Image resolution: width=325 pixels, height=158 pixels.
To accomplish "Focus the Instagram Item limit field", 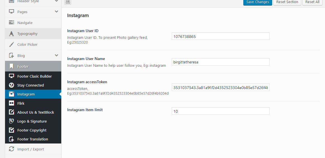I will point(220,111).
